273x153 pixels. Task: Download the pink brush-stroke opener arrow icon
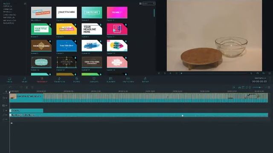[126, 58]
